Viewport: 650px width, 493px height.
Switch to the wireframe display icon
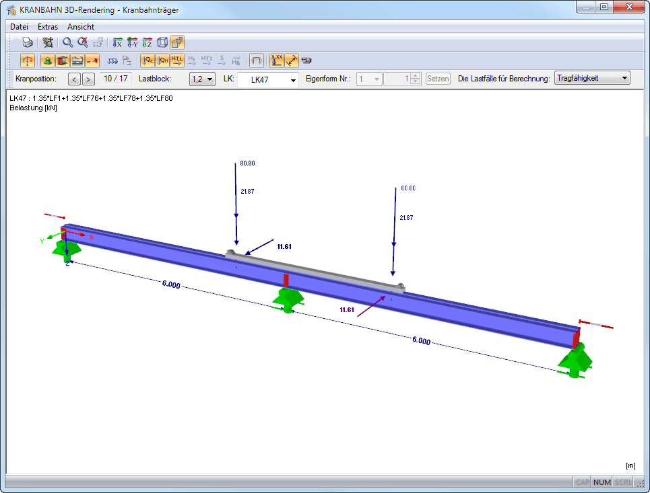162,42
